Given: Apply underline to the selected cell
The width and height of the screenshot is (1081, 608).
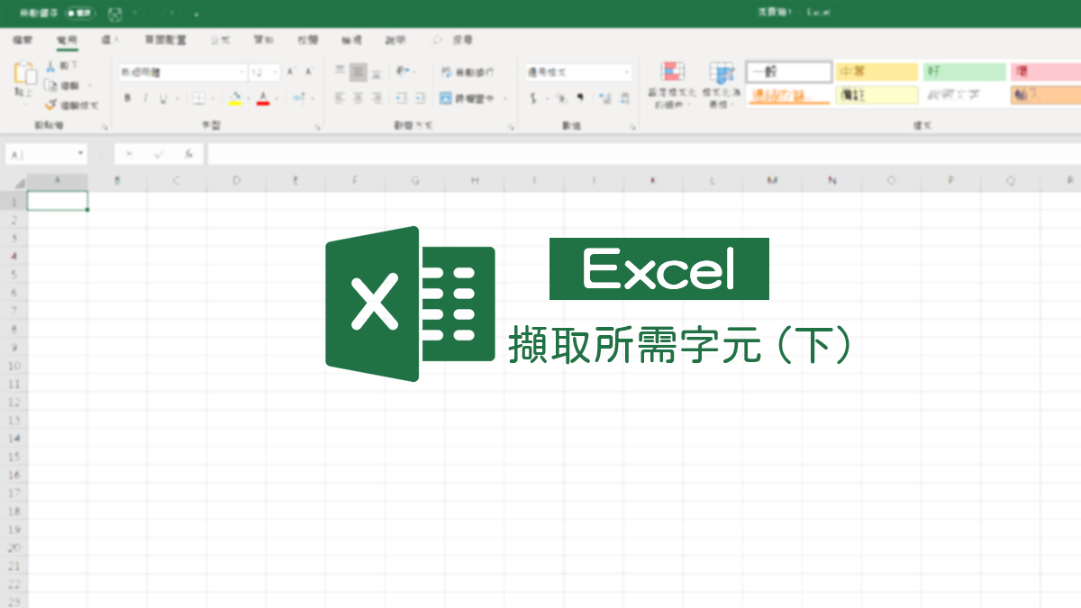Looking at the screenshot, I should (x=162, y=97).
